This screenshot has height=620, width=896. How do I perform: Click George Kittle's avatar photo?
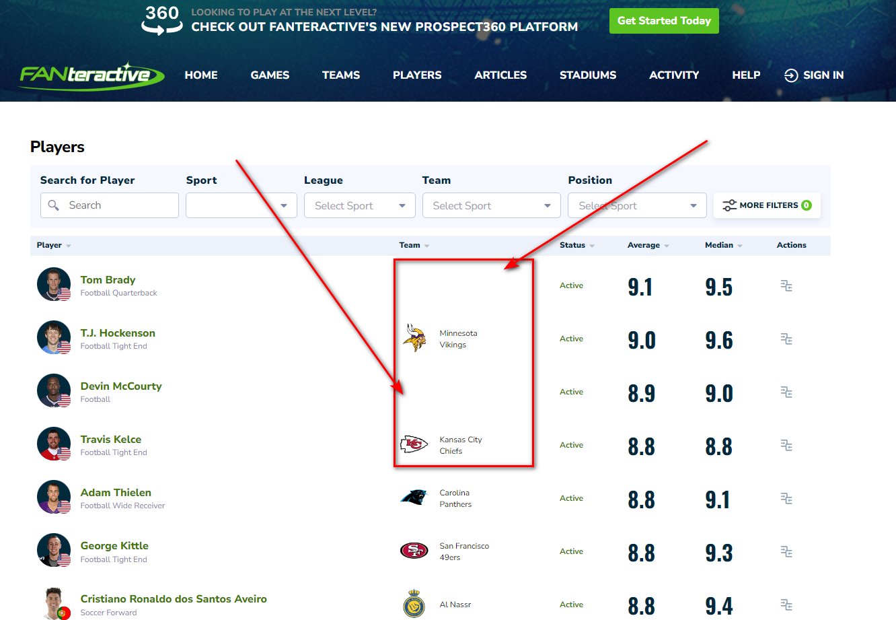54,550
